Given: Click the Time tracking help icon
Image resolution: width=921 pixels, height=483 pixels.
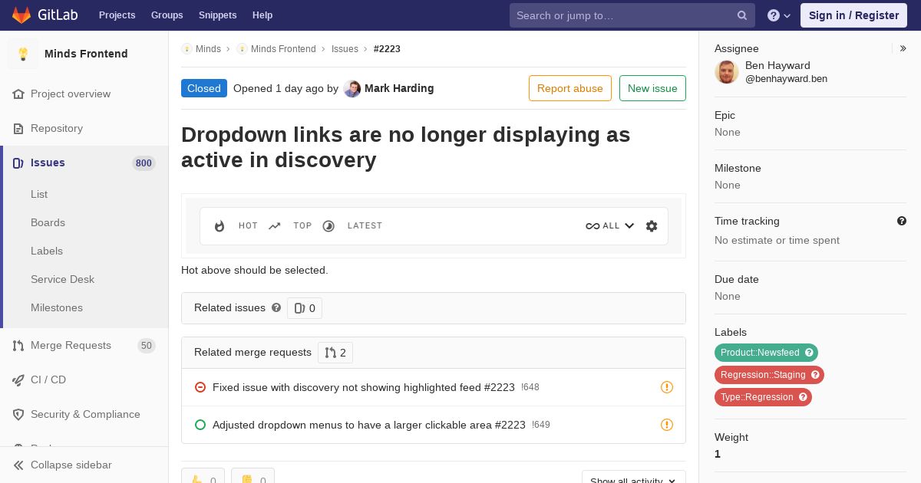Looking at the screenshot, I should point(902,221).
